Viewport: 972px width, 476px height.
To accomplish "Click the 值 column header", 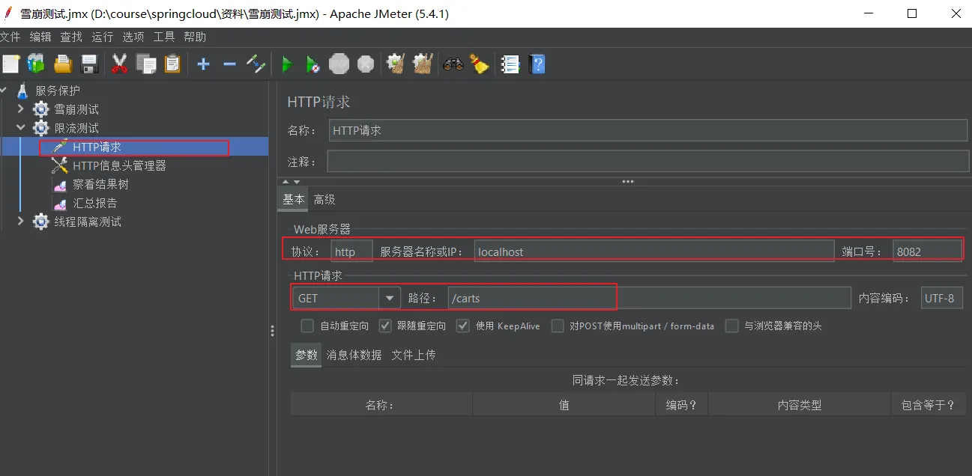I will [x=564, y=405].
